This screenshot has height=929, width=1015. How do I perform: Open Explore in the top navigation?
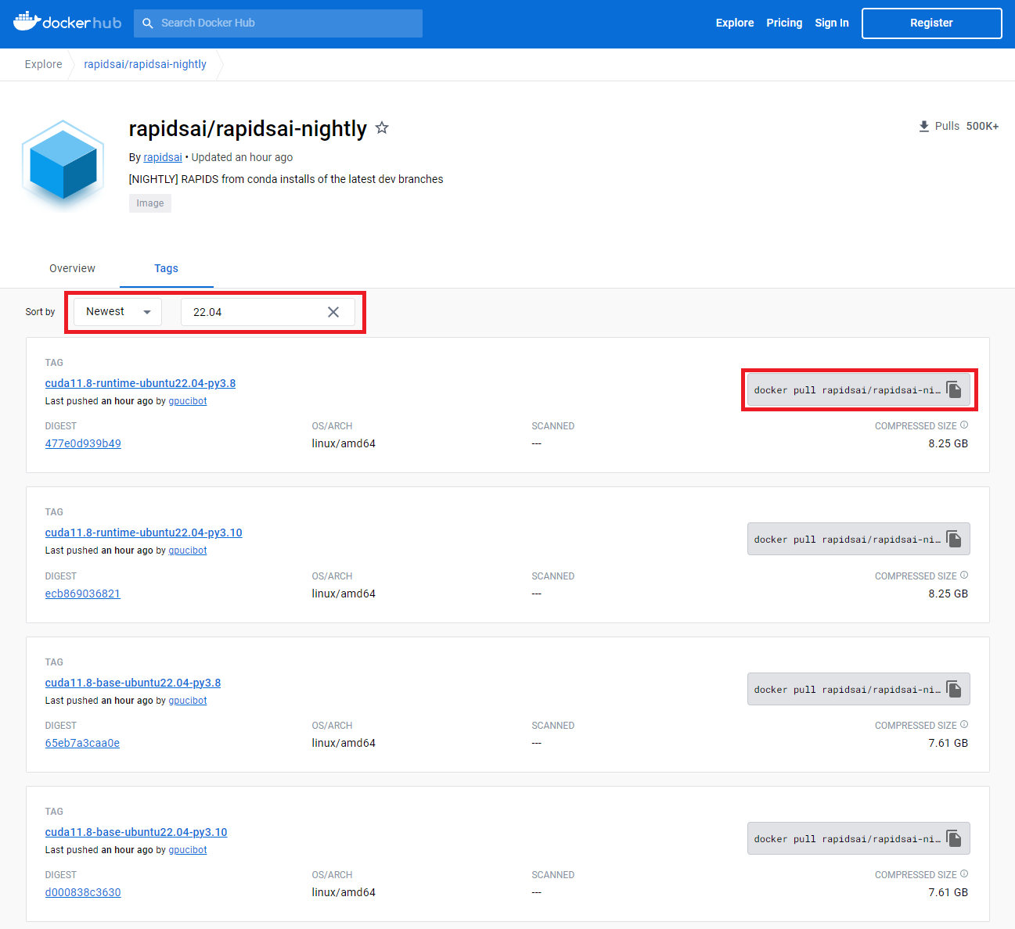click(735, 23)
